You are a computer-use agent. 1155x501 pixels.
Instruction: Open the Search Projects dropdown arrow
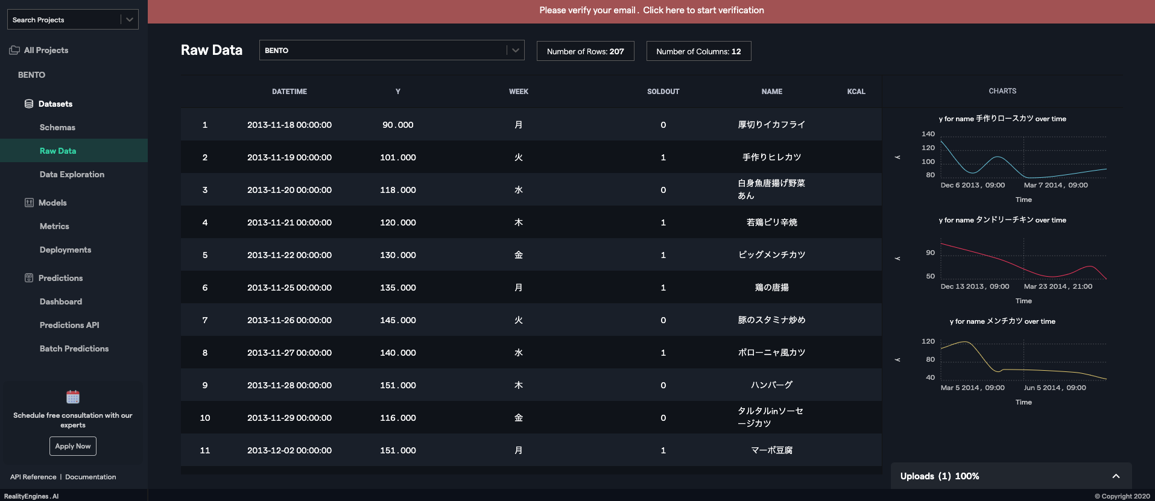[x=130, y=20]
